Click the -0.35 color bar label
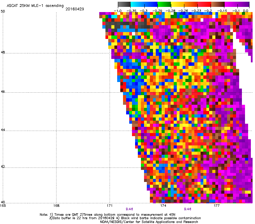Screen dimensions: 255x224 pyautogui.click(x=131, y=11)
